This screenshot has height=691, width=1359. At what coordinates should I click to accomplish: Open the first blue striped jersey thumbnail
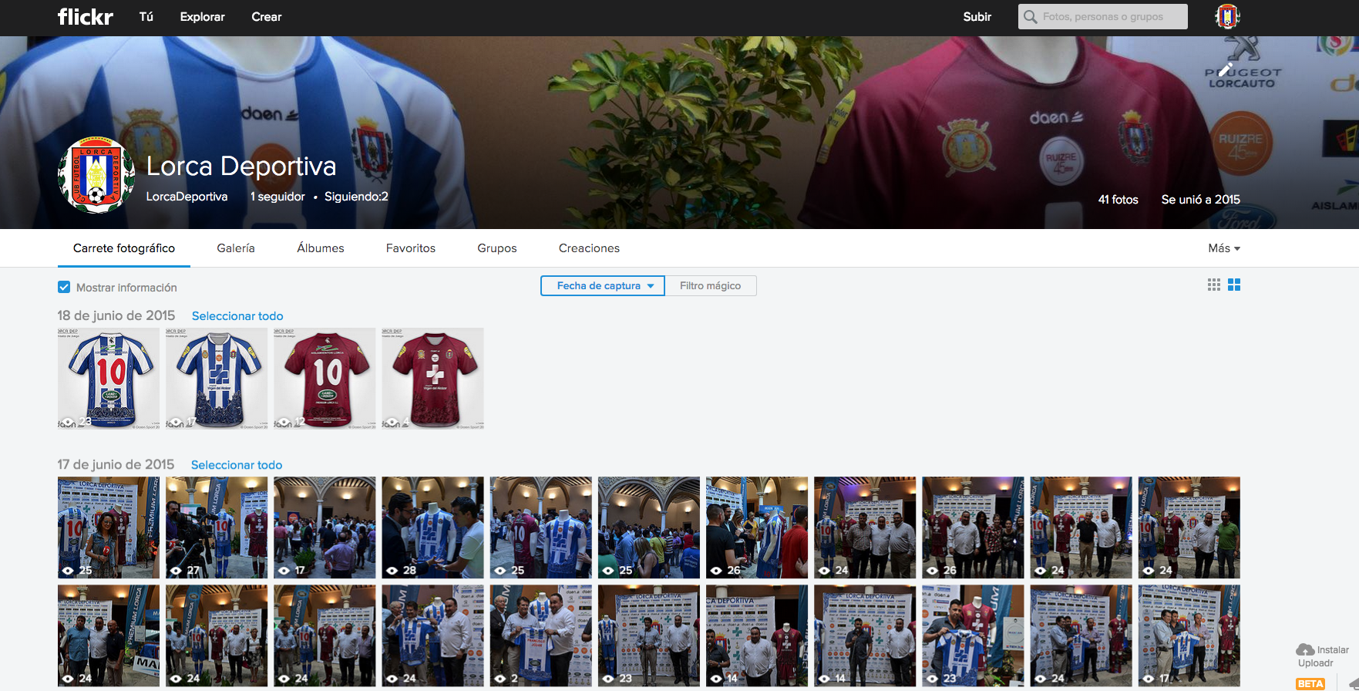click(x=109, y=378)
